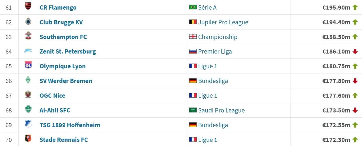The image size is (362, 146).
Task: Open the Série A league link
Action: [x=207, y=8]
